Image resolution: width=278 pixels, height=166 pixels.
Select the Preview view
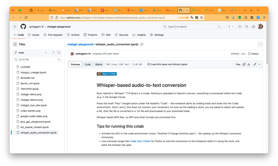click(x=75, y=64)
